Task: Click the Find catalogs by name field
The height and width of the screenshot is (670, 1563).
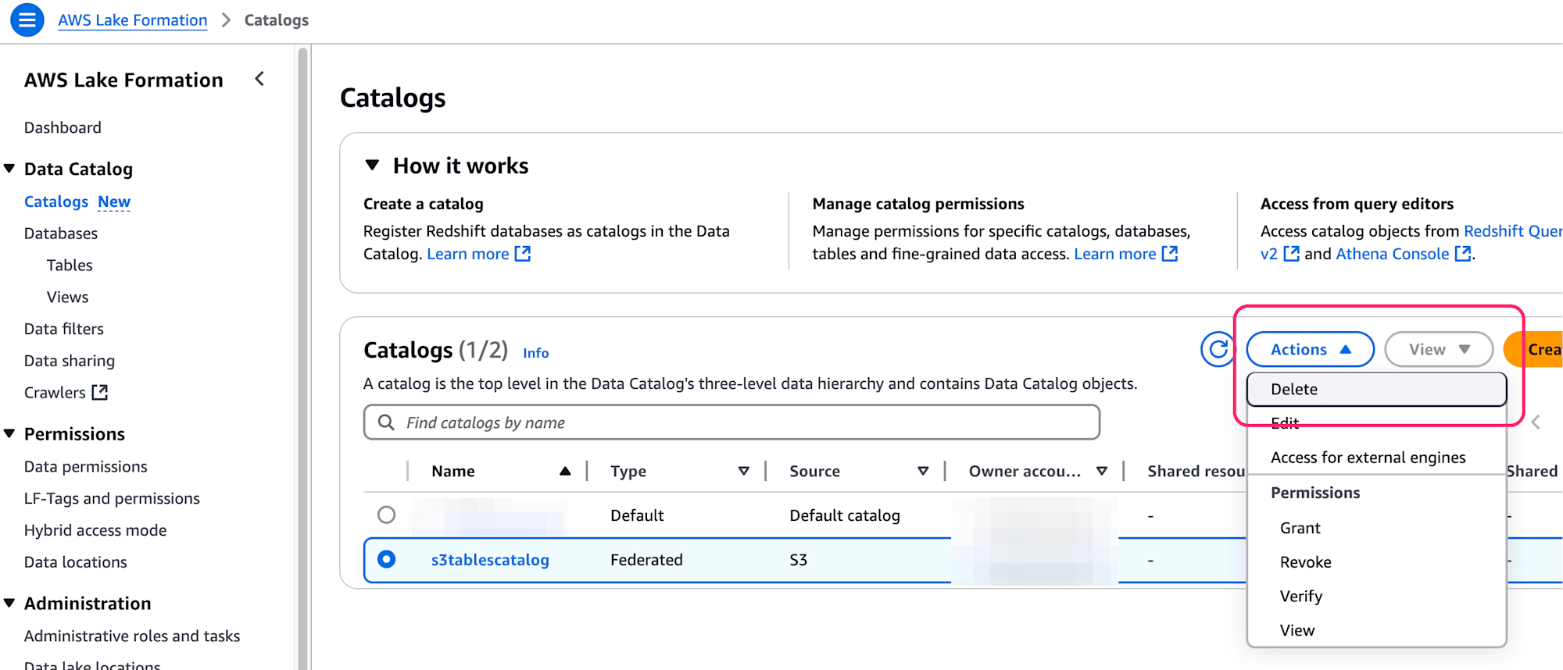Action: (x=731, y=422)
